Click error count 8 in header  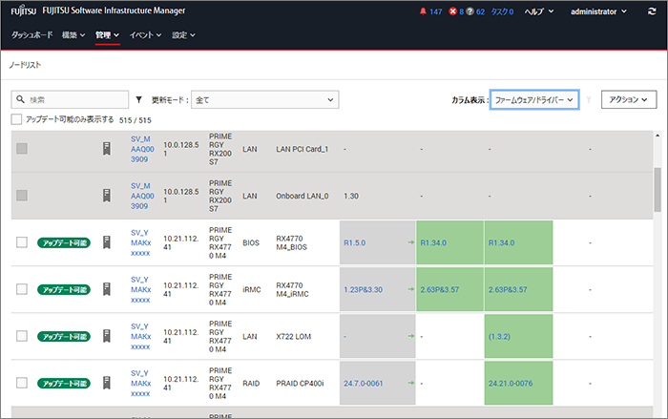tap(461, 11)
